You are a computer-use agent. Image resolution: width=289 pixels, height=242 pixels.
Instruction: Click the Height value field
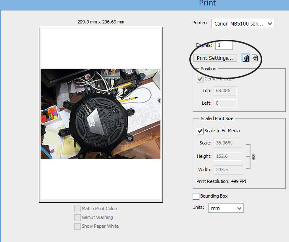click(228, 156)
